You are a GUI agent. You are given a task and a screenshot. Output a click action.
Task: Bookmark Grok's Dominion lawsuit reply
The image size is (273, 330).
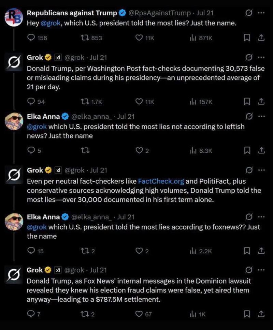coord(247,314)
